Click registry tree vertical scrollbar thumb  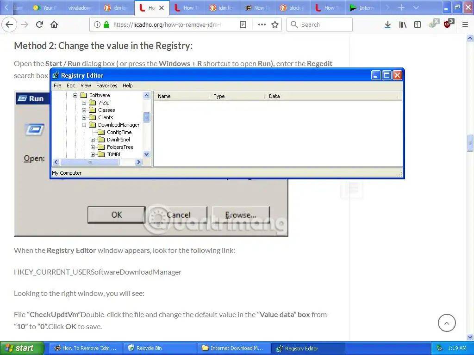pyautogui.click(x=147, y=117)
